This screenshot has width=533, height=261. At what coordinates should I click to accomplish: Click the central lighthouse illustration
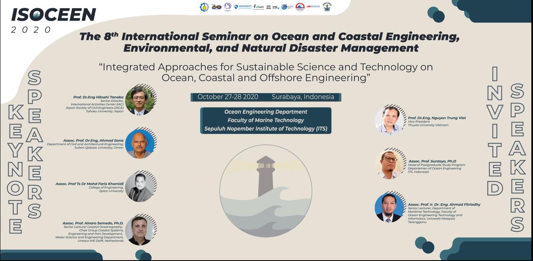click(x=266, y=190)
